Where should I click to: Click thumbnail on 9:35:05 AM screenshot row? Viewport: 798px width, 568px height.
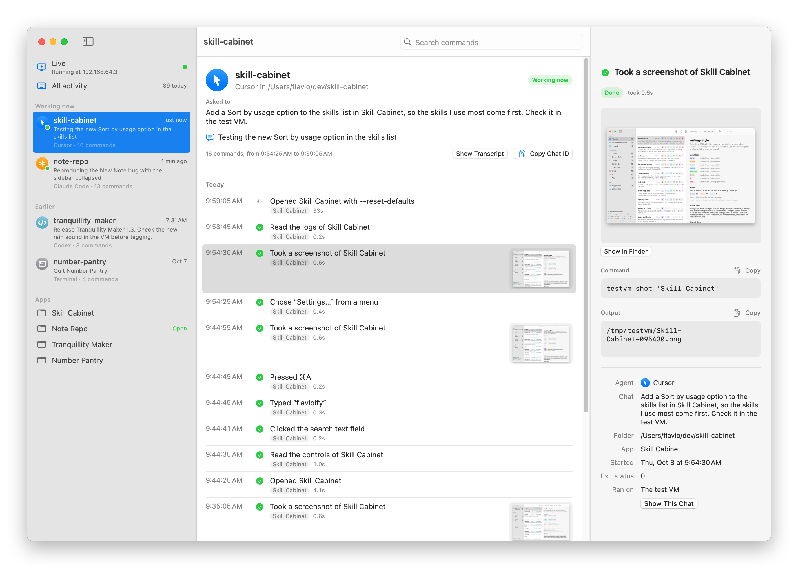click(x=541, y=522)
